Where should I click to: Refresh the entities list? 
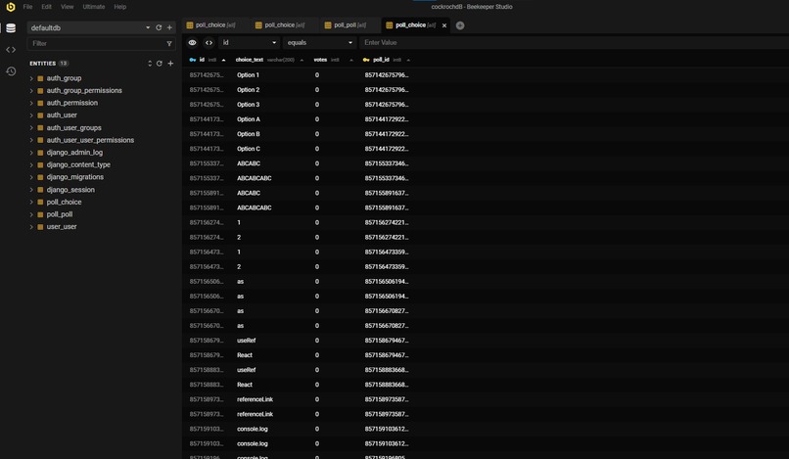point(159,64)
